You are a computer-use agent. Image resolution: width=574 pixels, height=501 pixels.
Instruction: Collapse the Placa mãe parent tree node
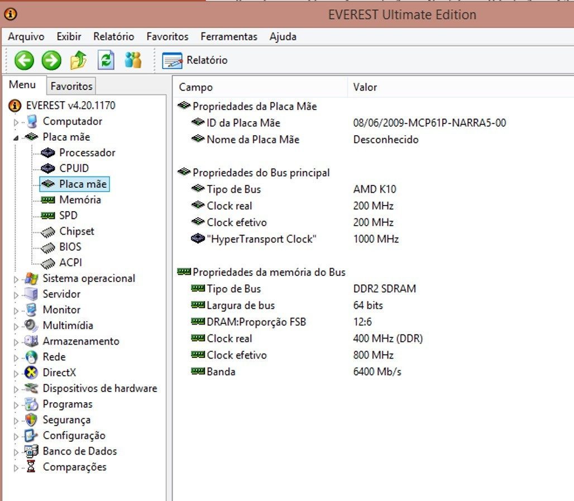click(x=16, y=138)
